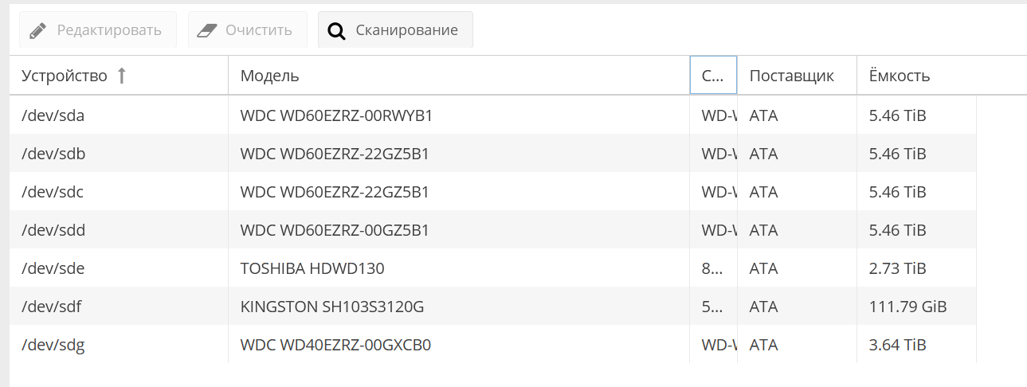Sort by the Модель column header
1027x387 pixels.
pyautogui.click(x=270, y=76)
